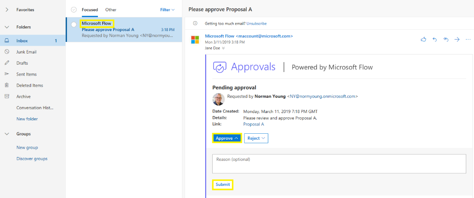Open the Archive folder
This screenshot has width=474, height=198.
(23, 97)
